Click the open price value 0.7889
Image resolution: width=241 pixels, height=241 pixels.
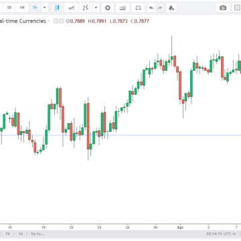[78, 21]
